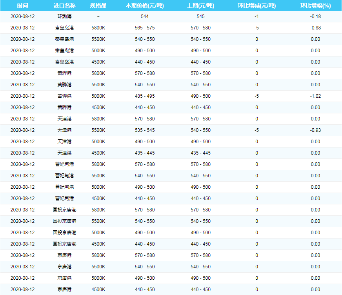Select the -0.88 percentage change cell

click(x=315, y=28)
